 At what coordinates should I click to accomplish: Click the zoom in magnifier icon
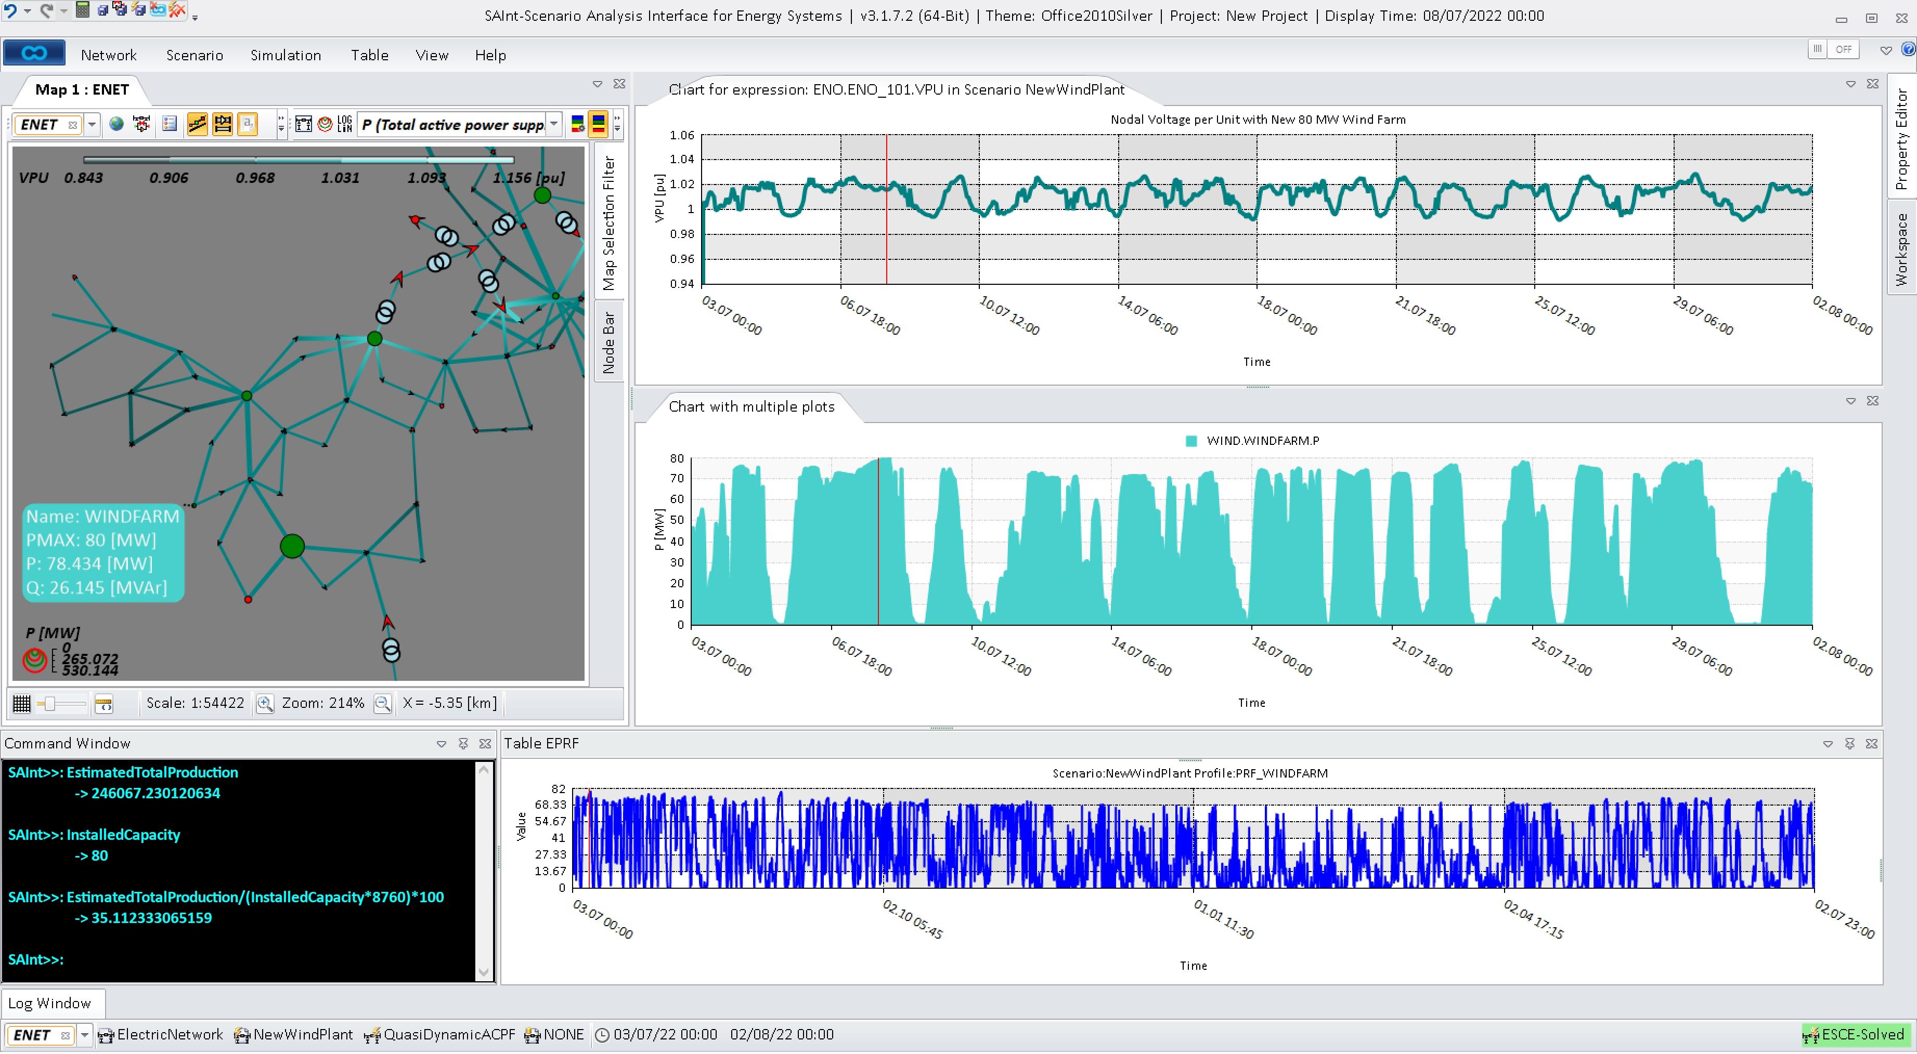pos(264,704)
